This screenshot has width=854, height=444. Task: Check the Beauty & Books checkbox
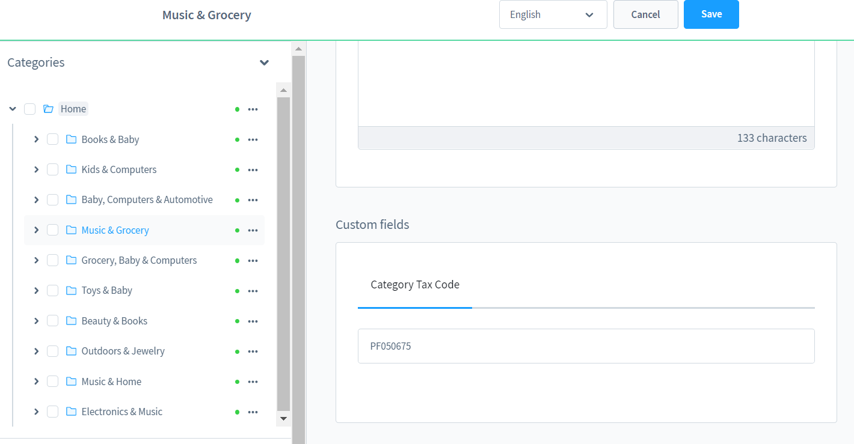(52, 321)
